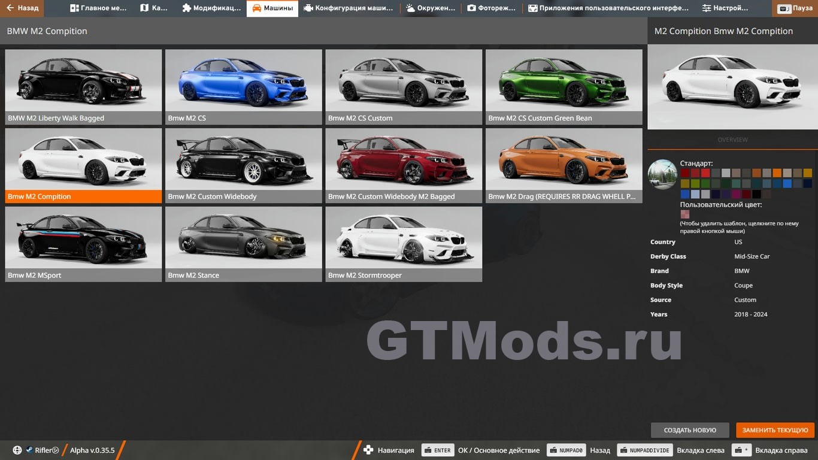This screenshot has height=460, width=818.
Task: Select the highlighted Bmw M2 Compition configuration
Action: click(x=83, y=166)
